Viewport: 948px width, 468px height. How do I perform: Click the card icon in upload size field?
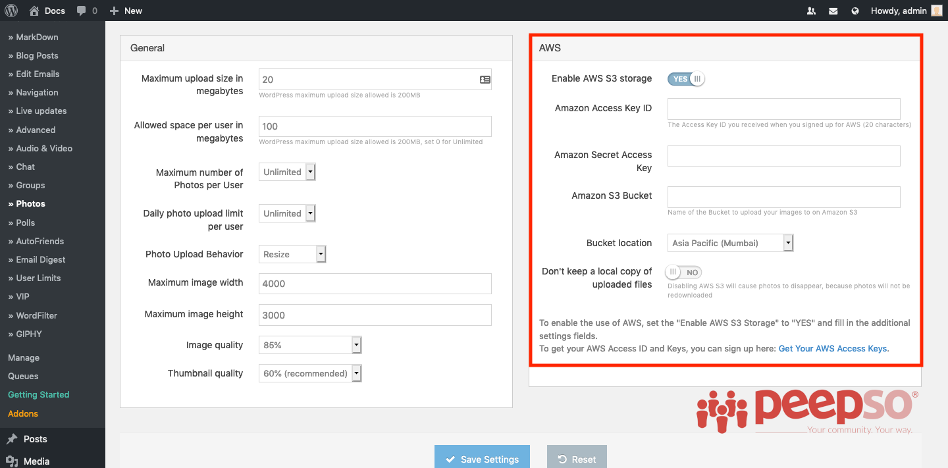point(485,80)
